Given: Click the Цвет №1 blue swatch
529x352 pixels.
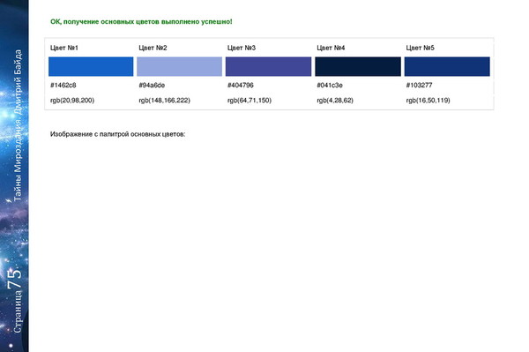Looking at the screenshot, I should click(91, 66).
